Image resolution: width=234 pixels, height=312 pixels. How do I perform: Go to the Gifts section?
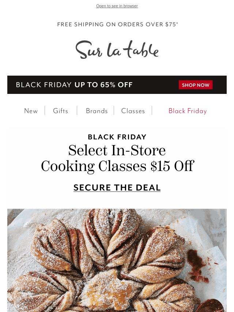(x=61, y=111)
